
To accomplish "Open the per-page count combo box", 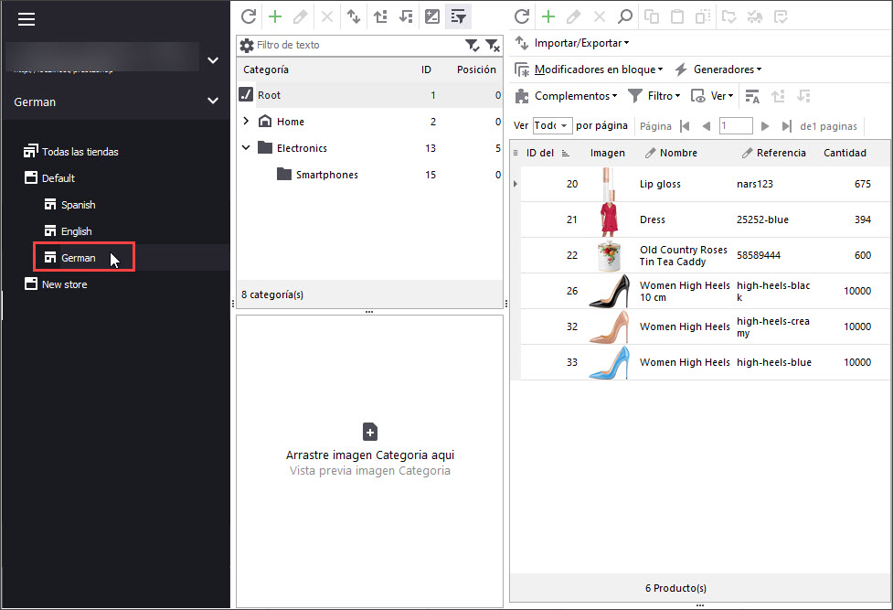I will click(x=552, y=125).
